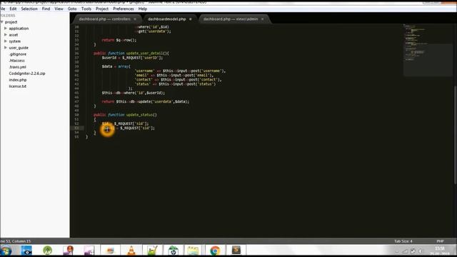
Task: Click line number 36 in gutter
Action: (x=76, y=54)
